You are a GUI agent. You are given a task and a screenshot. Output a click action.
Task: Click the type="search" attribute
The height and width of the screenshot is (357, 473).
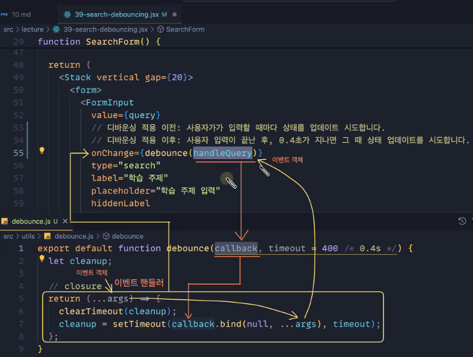[126, 166]
